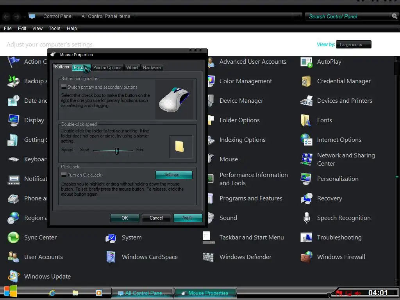Open the Action Center flag icon
Screen dimensions: 400x300
click(13, 62)
